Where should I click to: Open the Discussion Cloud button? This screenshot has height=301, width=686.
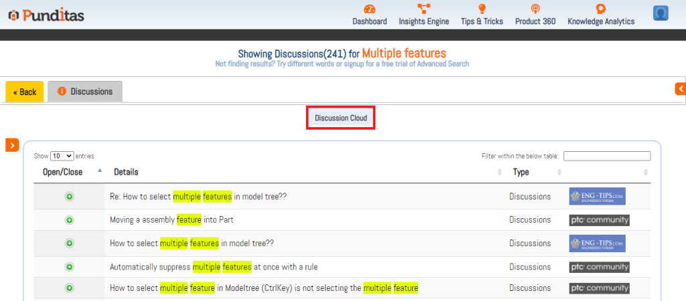point(340,118)
